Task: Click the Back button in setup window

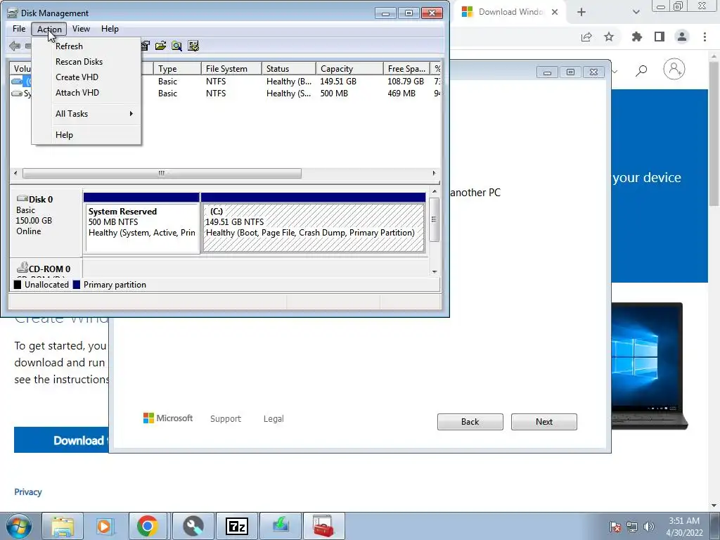Action: (x=470, y=422)
